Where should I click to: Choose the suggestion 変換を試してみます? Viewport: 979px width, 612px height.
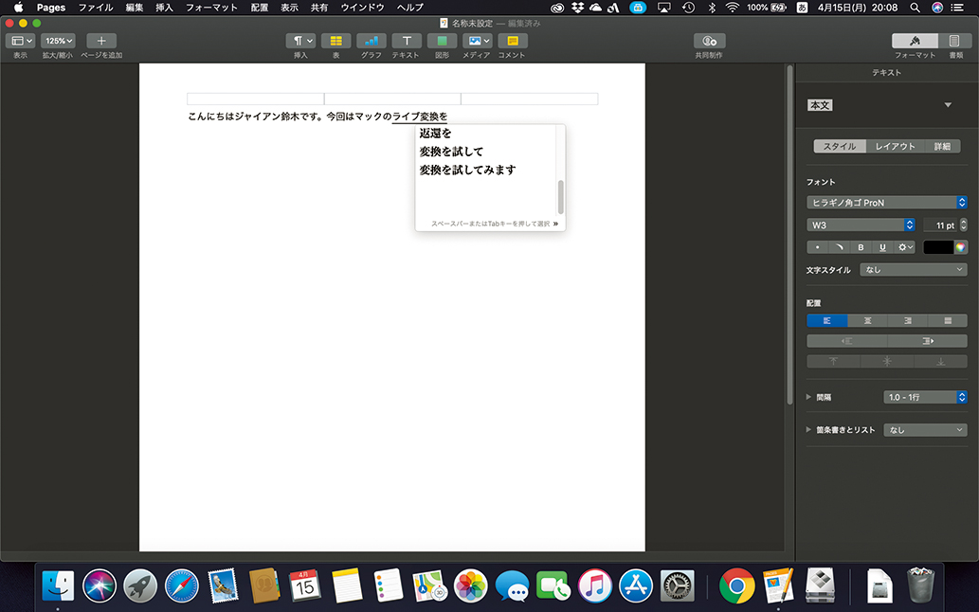click(467, 171)
